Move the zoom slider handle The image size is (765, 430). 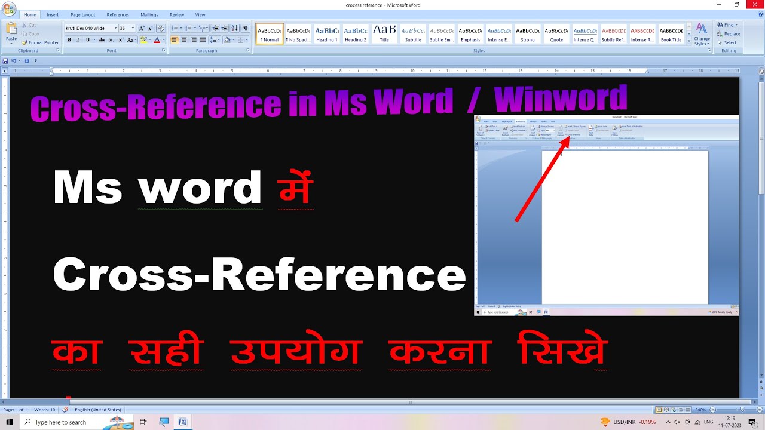pos(742,410)
